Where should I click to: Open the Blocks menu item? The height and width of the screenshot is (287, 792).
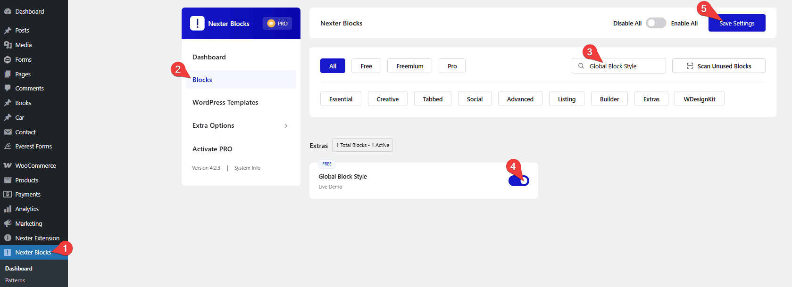[202, 80]
